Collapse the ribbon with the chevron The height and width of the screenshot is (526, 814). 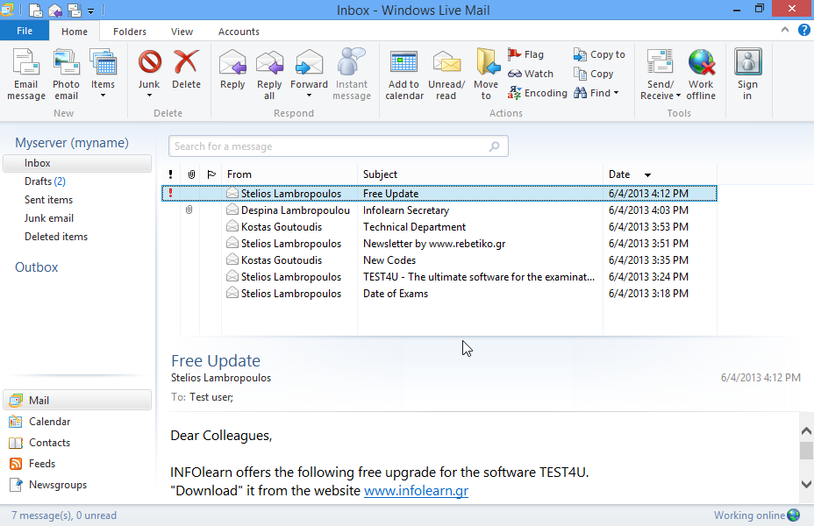[x=784, y=30]
